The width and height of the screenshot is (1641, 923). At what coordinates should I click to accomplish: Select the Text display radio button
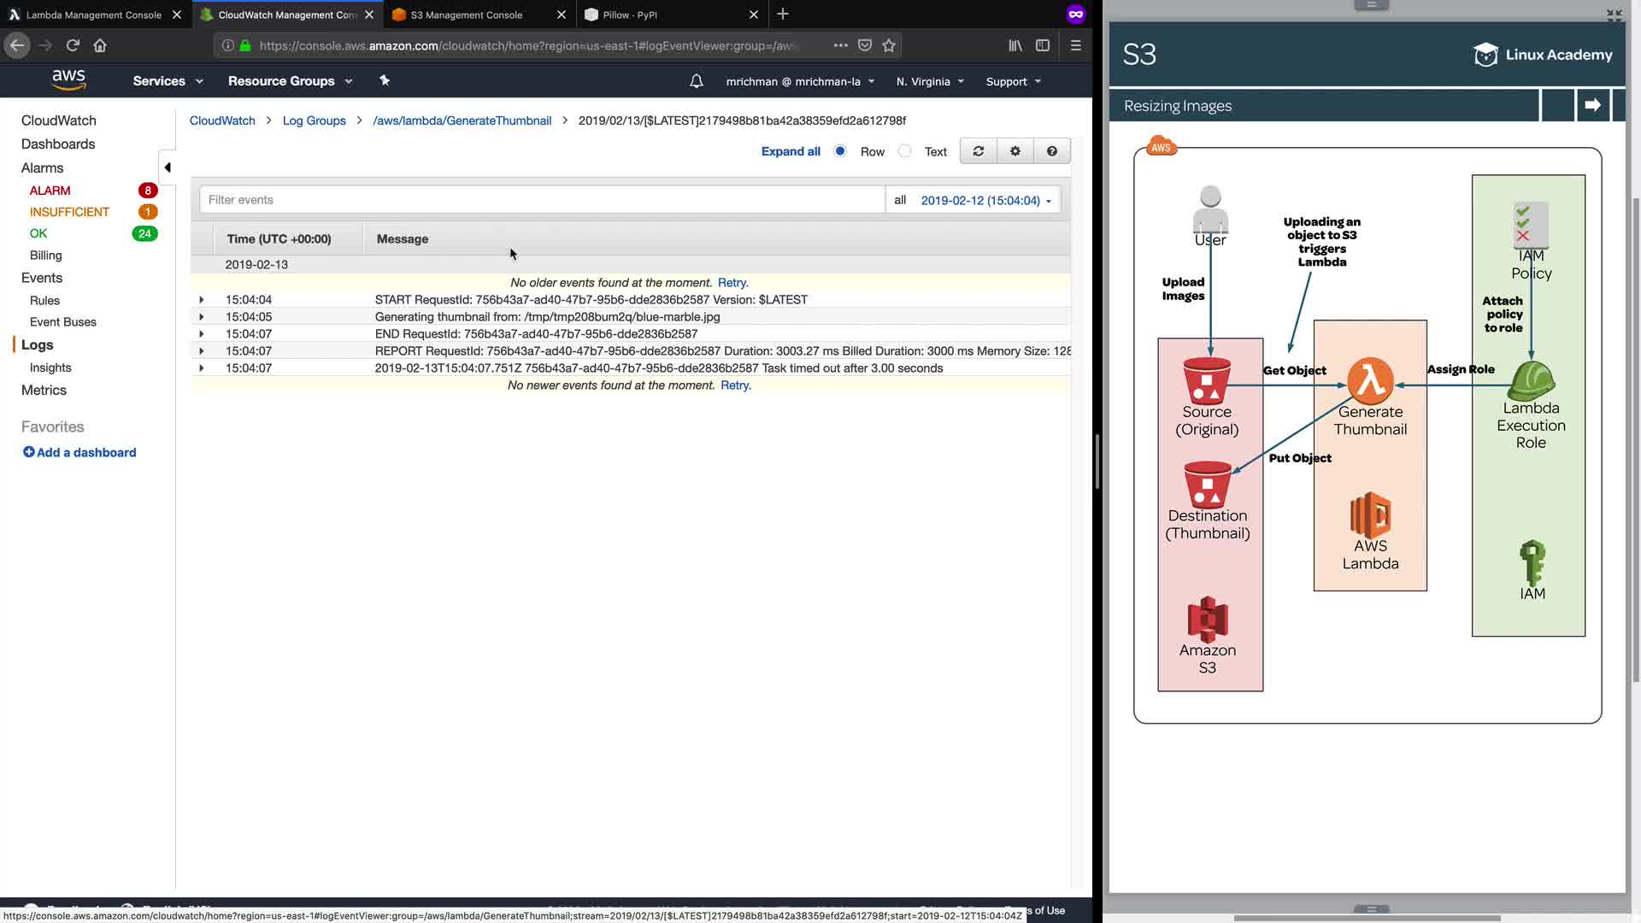coord(904,151)
